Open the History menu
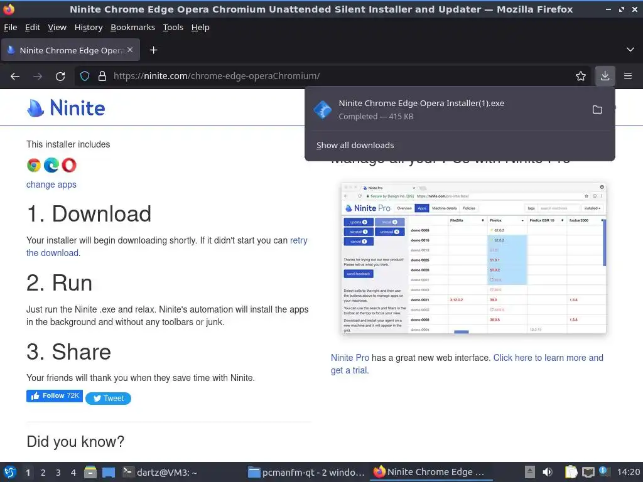 pyautogui.click(x=89, y=28)
